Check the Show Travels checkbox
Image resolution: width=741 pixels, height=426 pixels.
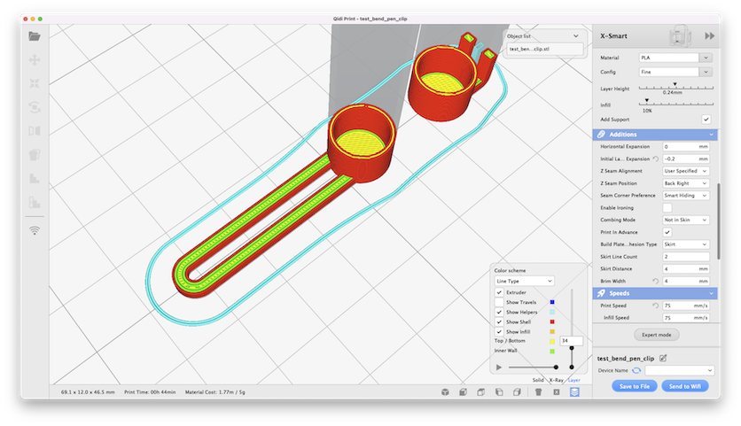pos(499,302)
